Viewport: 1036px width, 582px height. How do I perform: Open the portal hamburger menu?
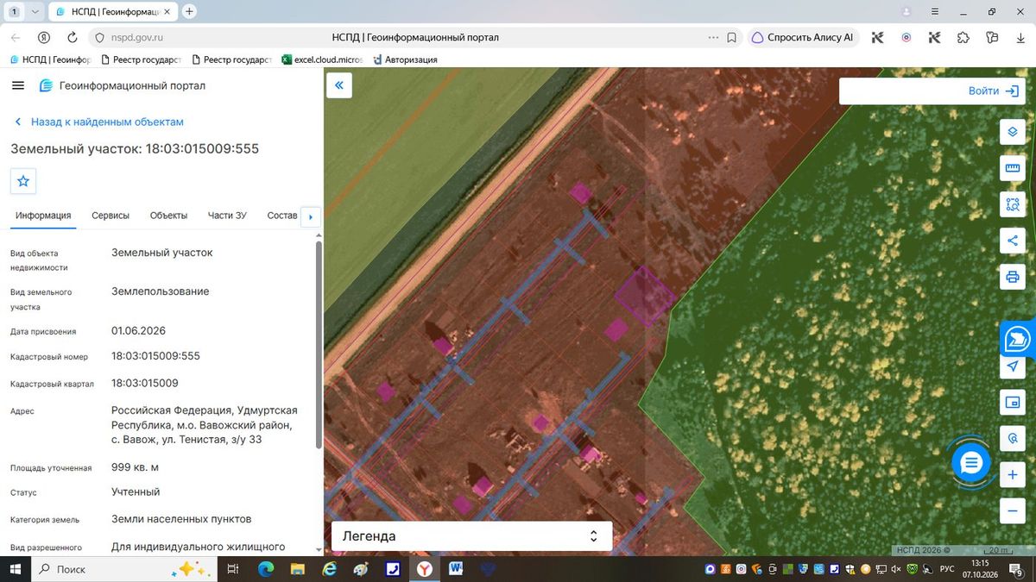[18, 85]
